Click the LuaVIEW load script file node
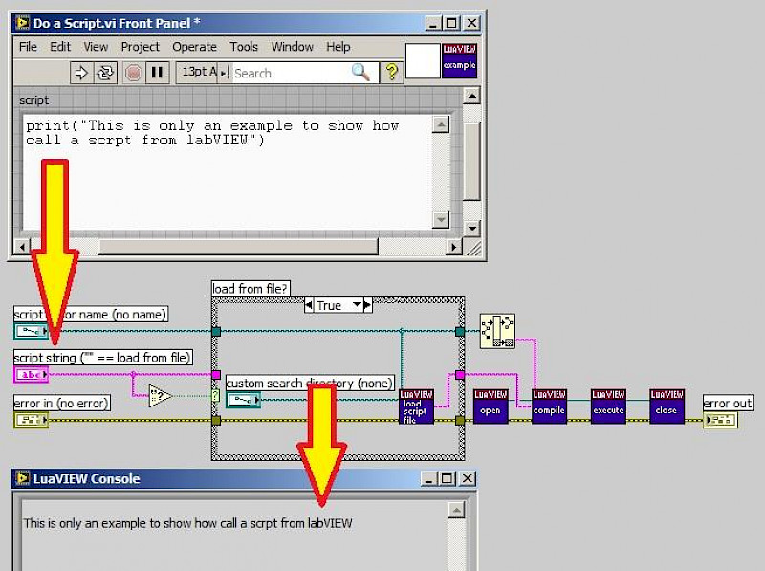 [x=415, y=406]
